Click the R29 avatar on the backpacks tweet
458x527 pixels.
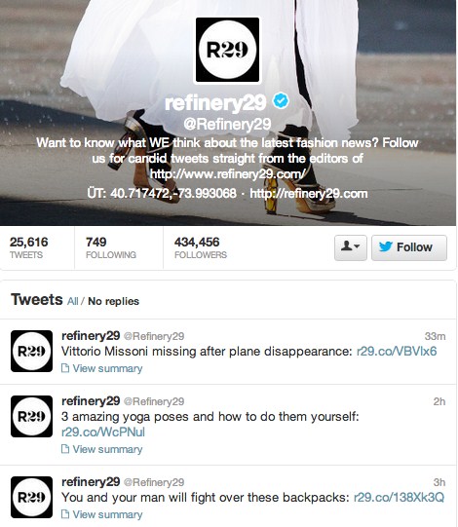click(x=31, y=497)
